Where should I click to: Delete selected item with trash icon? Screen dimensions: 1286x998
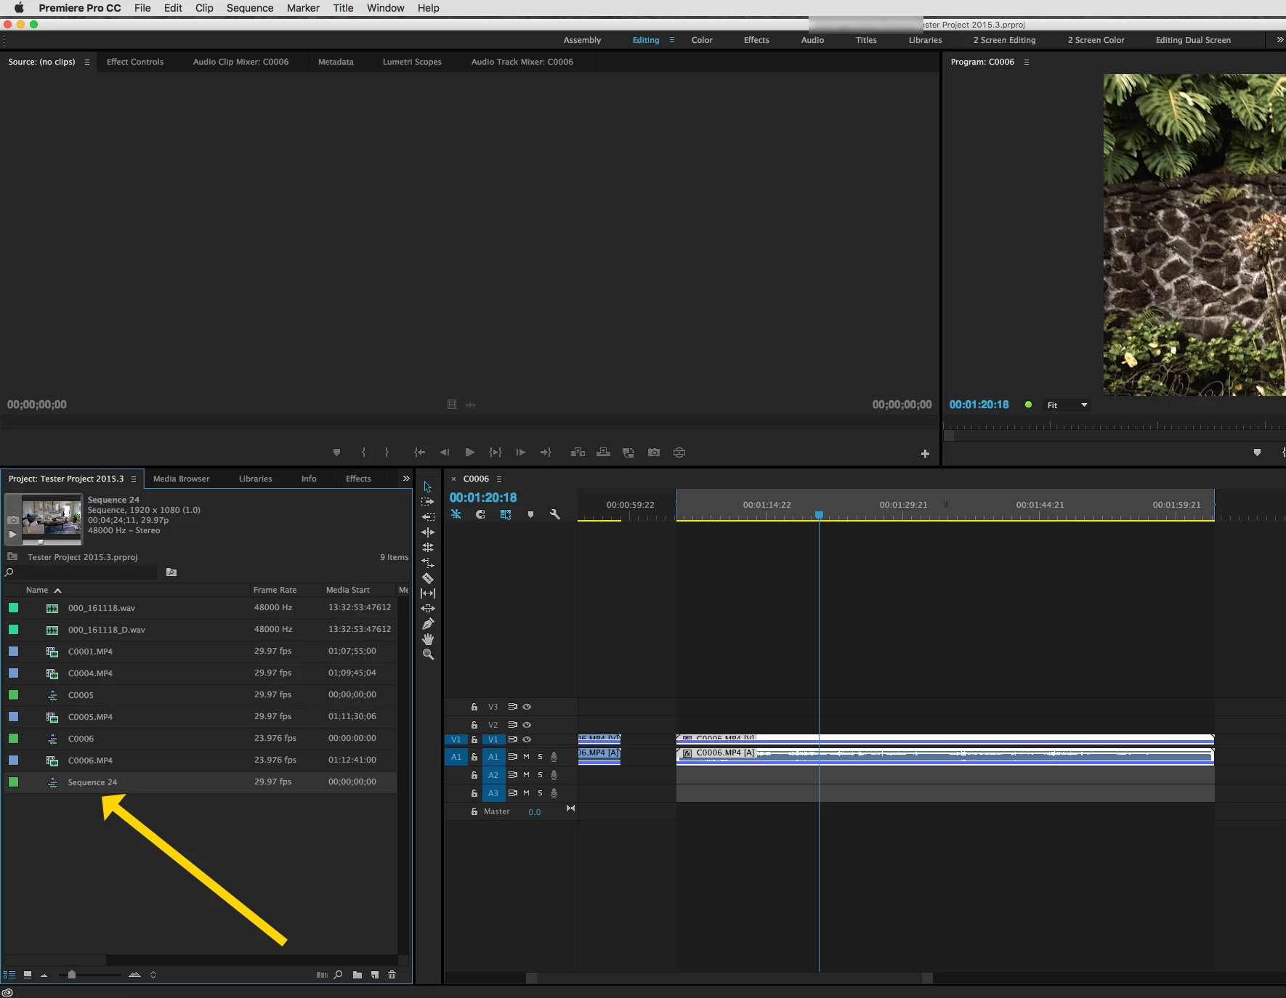(x=392, y=975)
